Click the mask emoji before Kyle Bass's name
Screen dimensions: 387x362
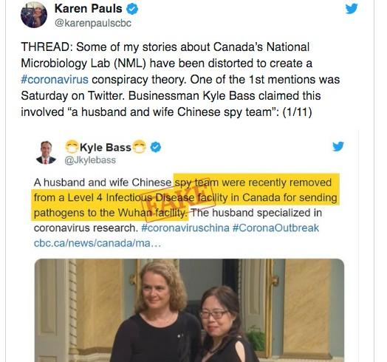[x=72, y=147]
